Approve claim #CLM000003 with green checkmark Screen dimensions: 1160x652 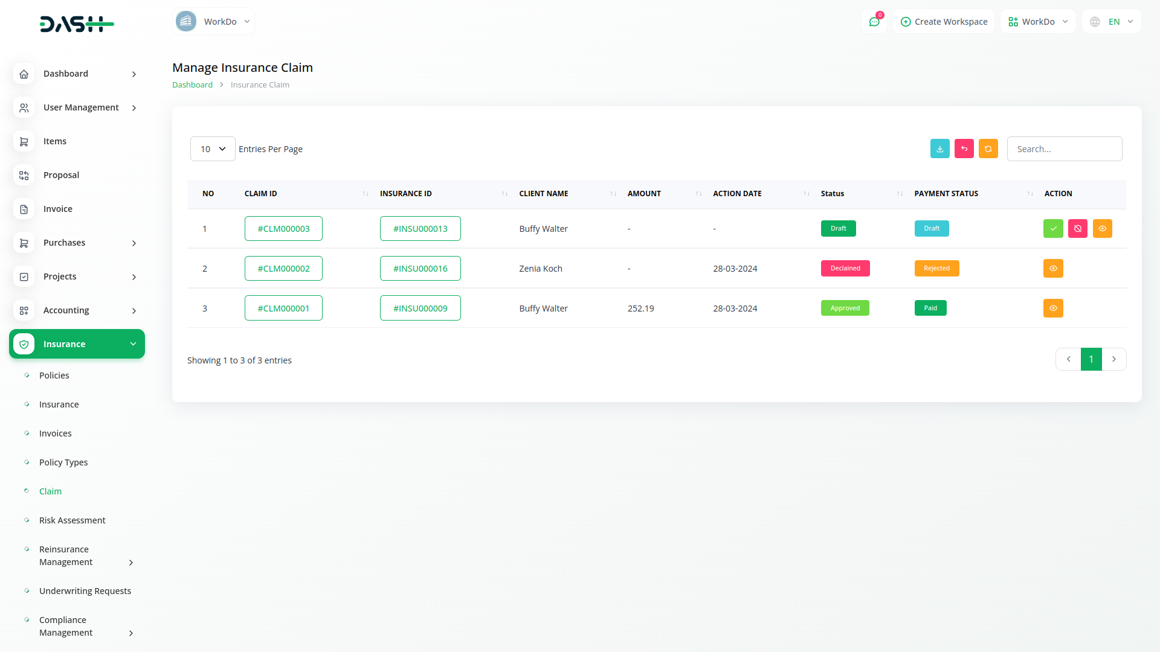click(1053, 229)
